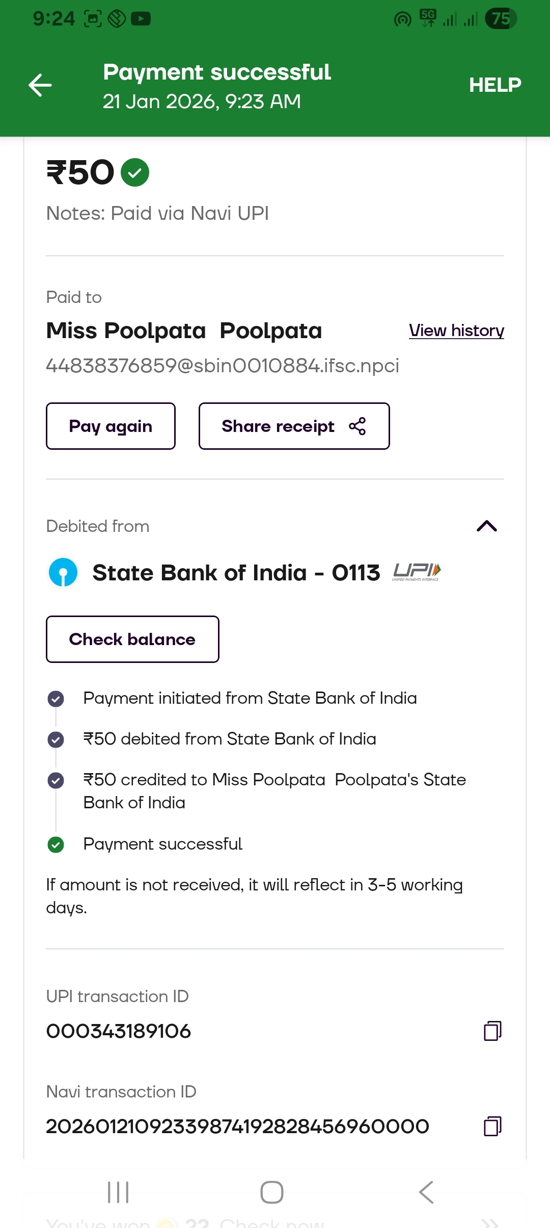Tap the UPI transaction ID number
Screen dimensions: 550x1228
119,1031
